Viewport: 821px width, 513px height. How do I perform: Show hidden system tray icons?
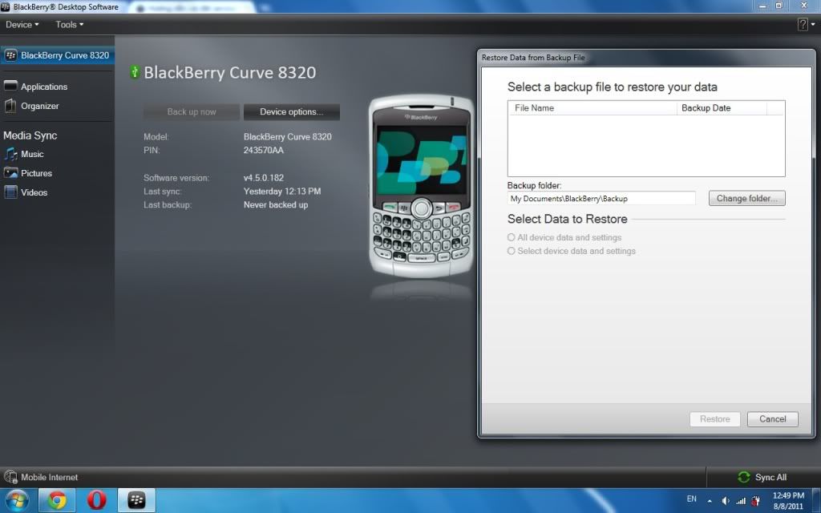point(710,501)
